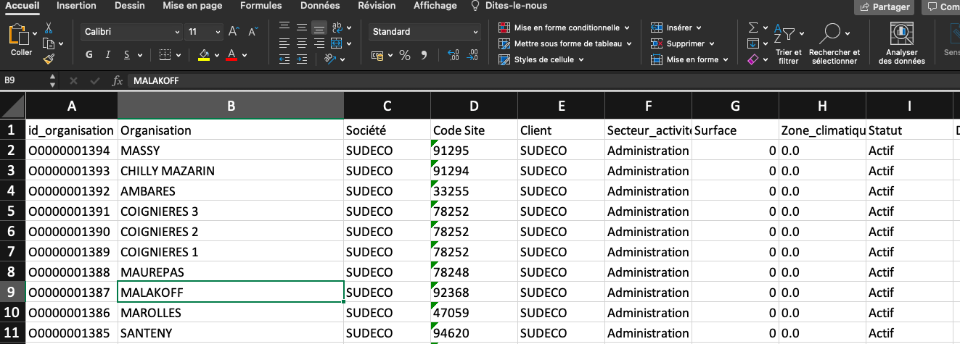Apply percent style
960x344 pixels.
405,55
